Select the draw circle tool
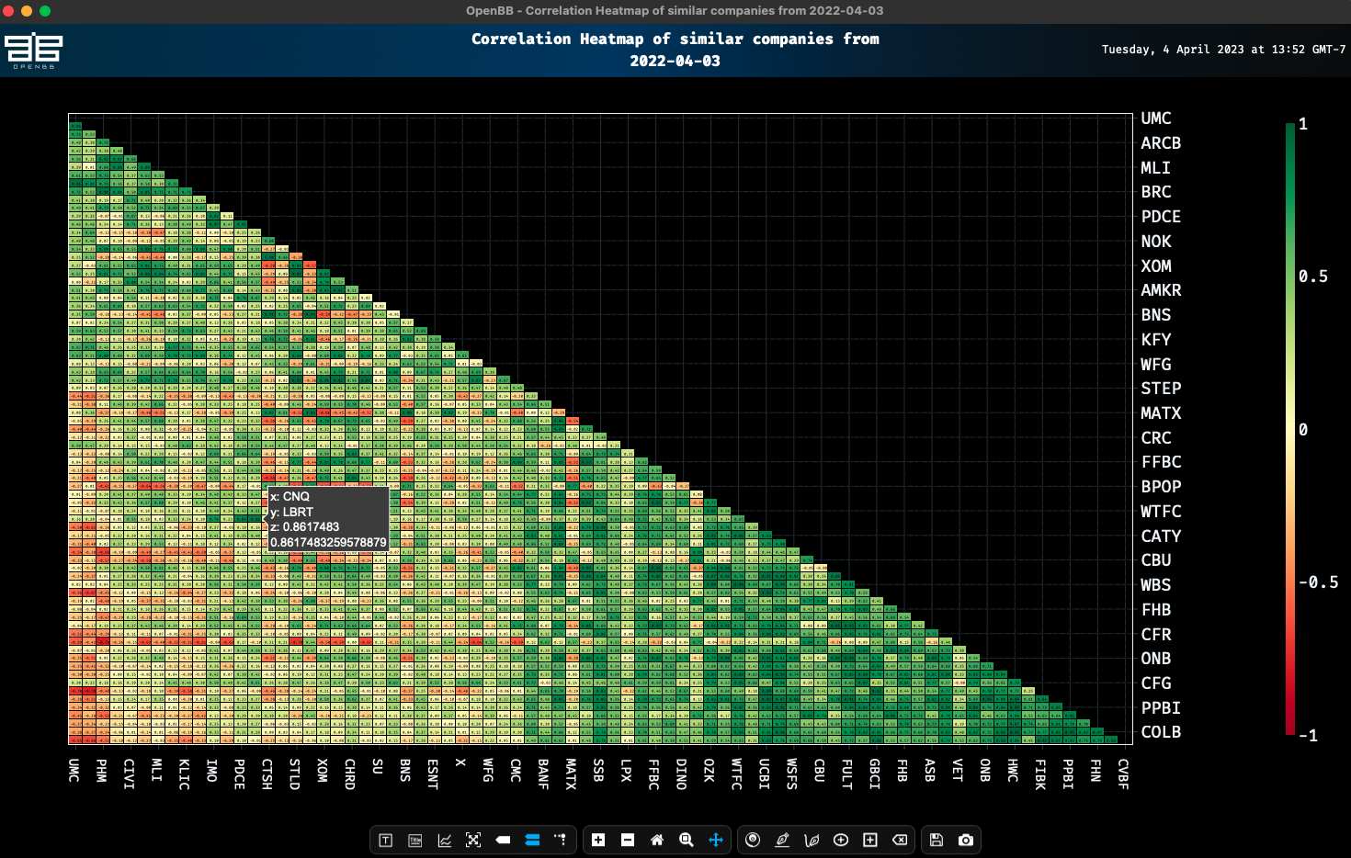Screen dimensions: 1351x858 point(841,840)
